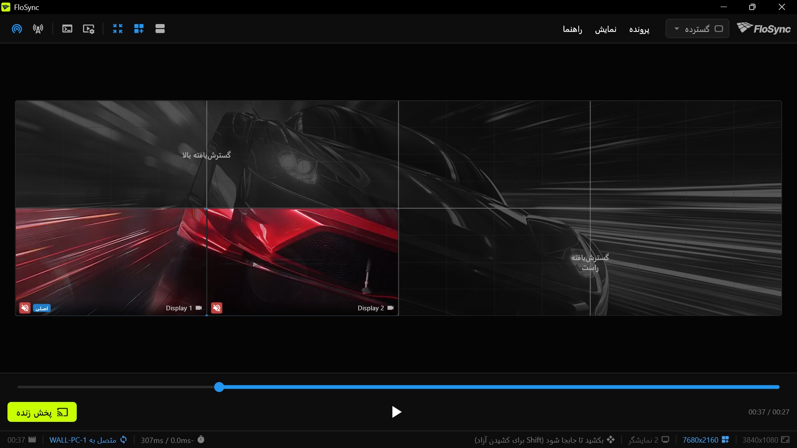This screenshot has height=448, width=797.
Task: Click the 00:37 / 00:27 time readout
Action: tap(769, 412)
